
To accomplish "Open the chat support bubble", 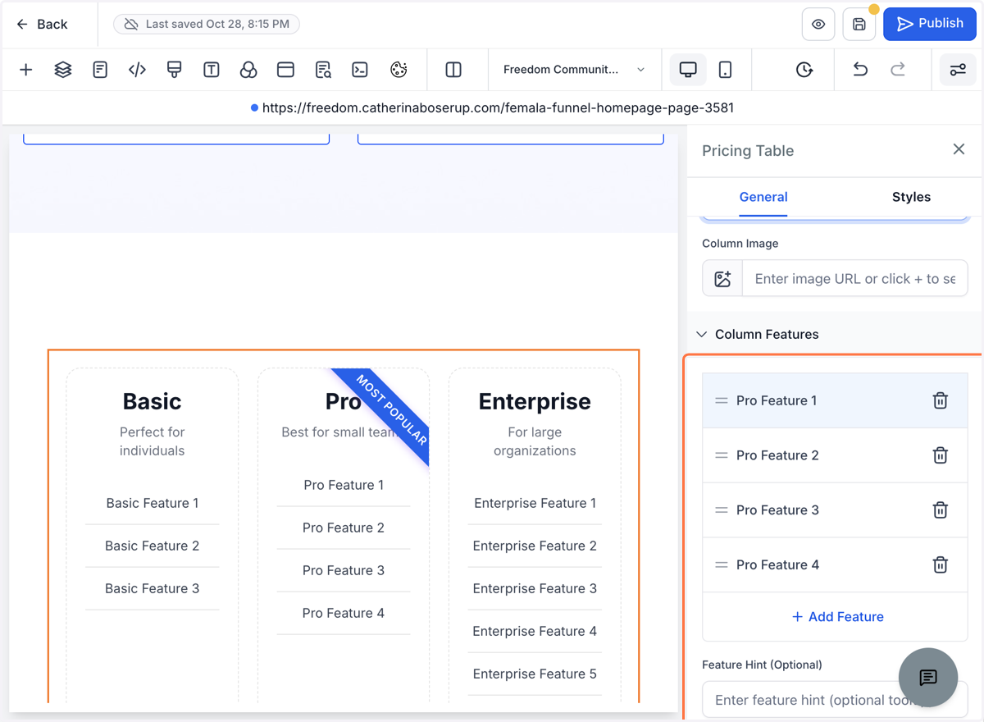I will pyautogui.click(x=928, y=678).
